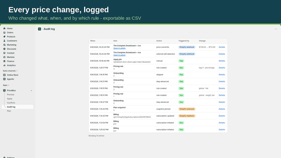Click the Discounts badge icon
The height and width of the screenshot is (158, 281).
(4, 49)
